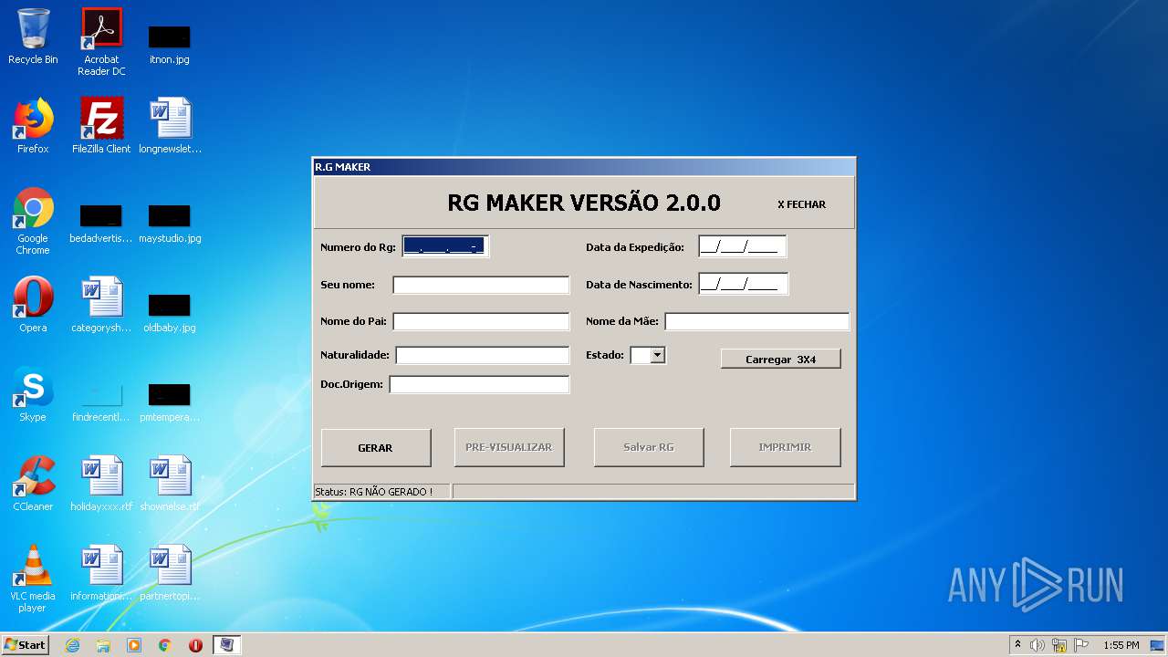Open Windows Explorer from taskbar
The height and width of the screenshot is (657, 1168).
[x=103, y=645]
